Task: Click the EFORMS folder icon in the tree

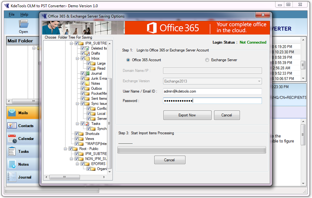Action: (87, 164)
